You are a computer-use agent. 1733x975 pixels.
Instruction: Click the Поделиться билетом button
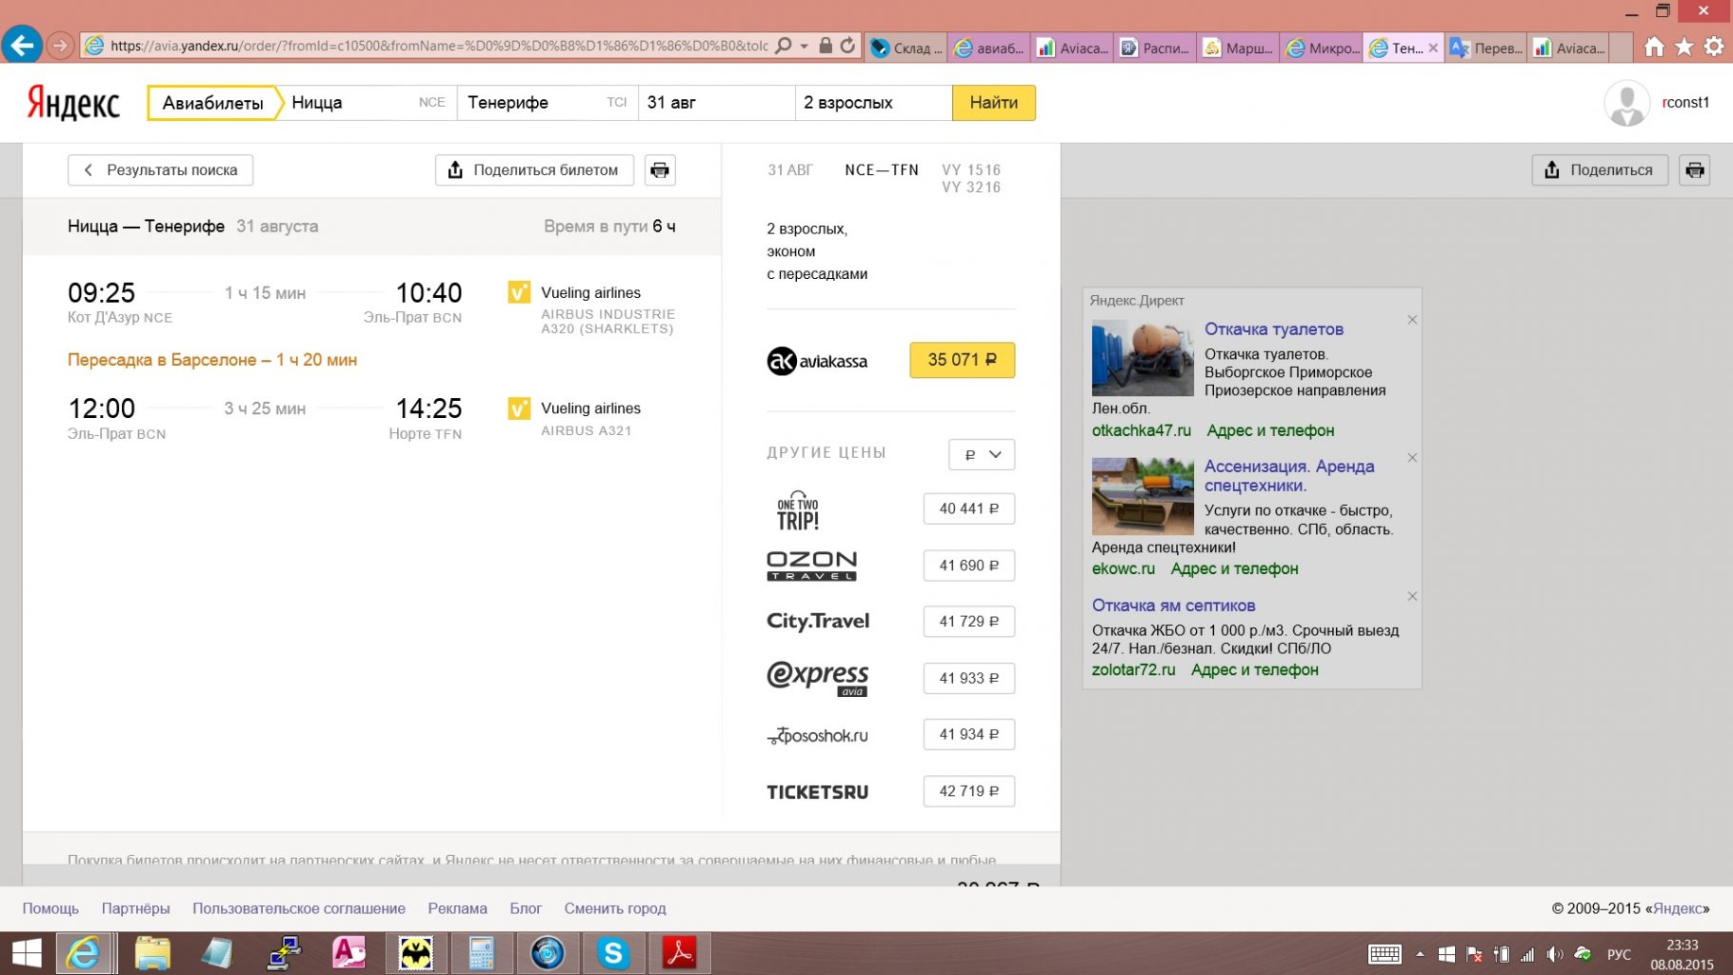tap(534, 170)
